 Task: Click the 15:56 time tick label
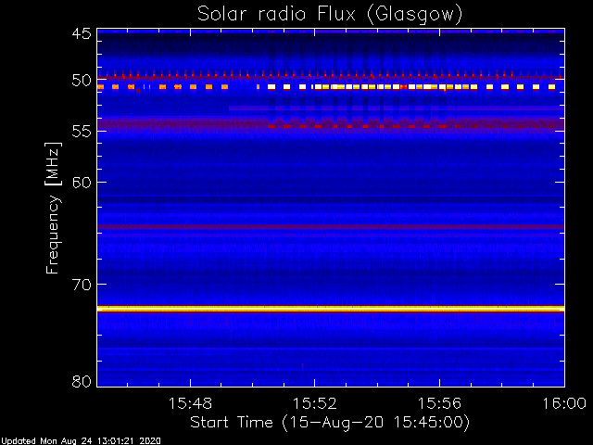[x=439, y=403]
